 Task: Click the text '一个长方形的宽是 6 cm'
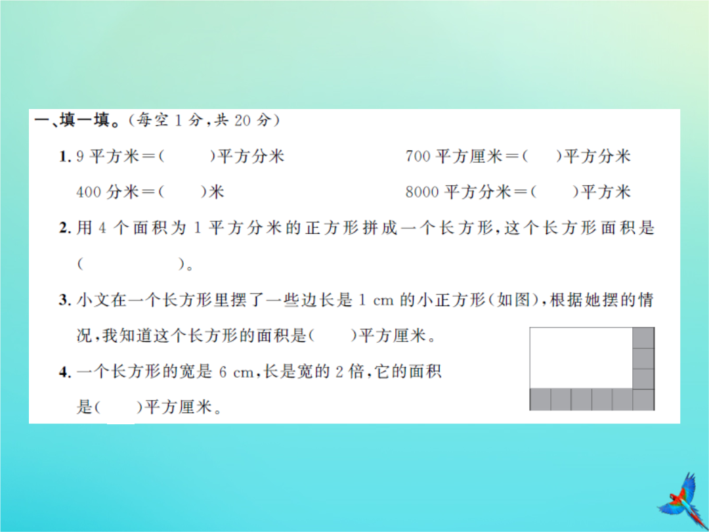165,372
